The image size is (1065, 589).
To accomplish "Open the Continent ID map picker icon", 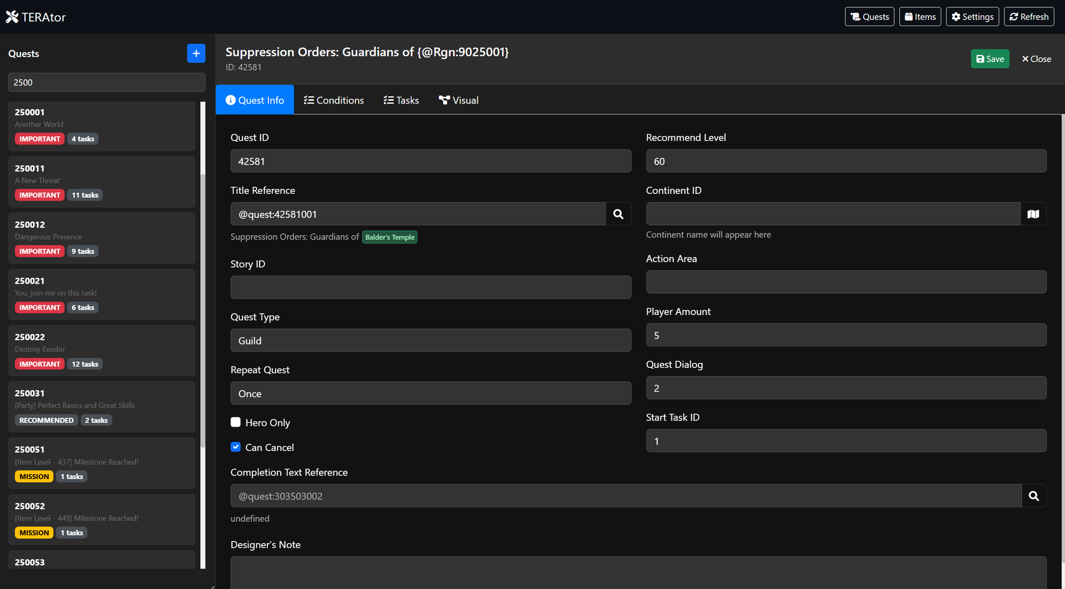I will point(1033,214).
